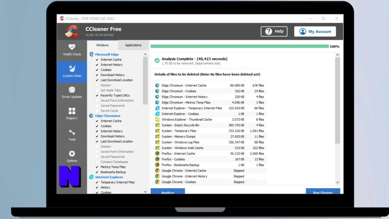The width and height of the screenshot is (389, 219).
Task: Uncheck Metrics Temp Files under Edge Chromium
Action: pos(97,167)
